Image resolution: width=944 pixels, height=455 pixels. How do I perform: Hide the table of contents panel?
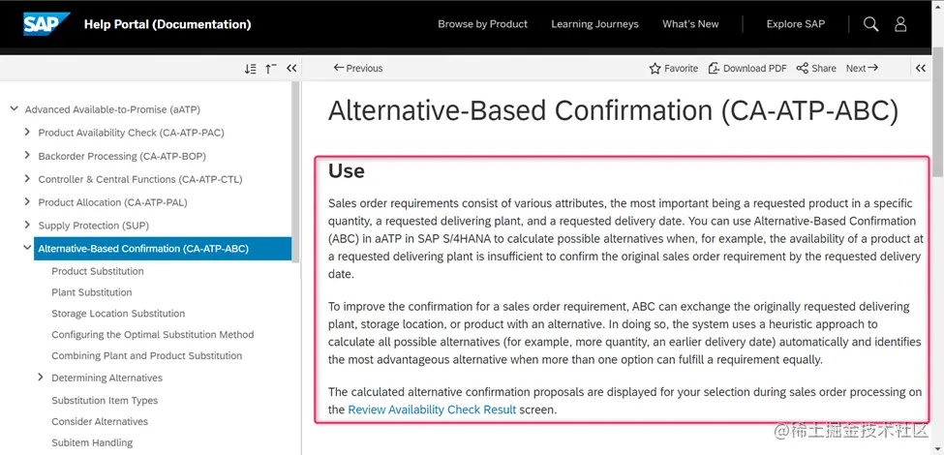[291, 69]
